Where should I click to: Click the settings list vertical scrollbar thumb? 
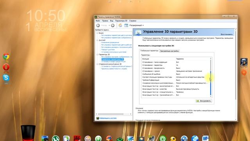[211, 83]
